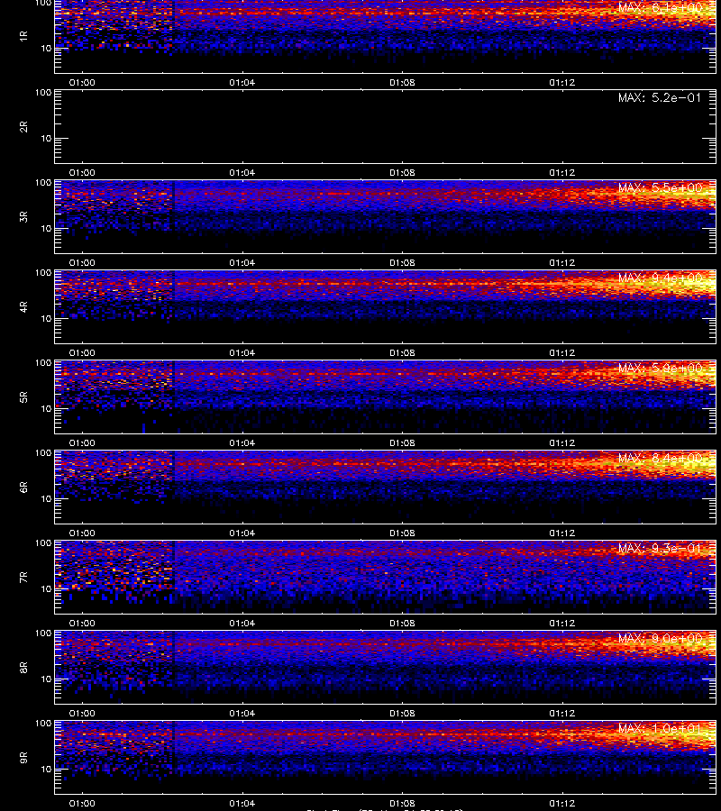Click the 01:08 time tick below panel 8R
Screen dimensions: 721x811
402,714
